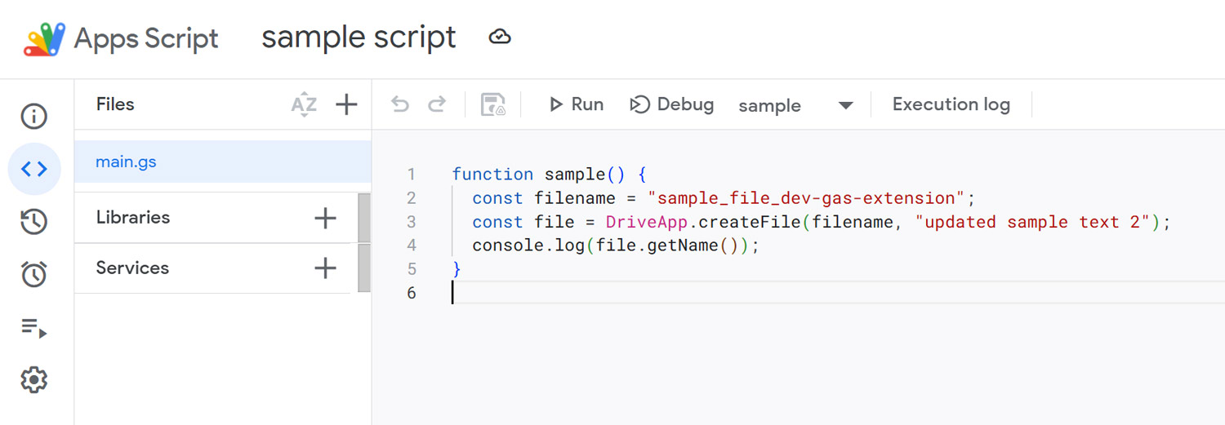The image size is (1225, 425).
Task: Open Project Settings gear icon
Action: (x=34, y=380)
